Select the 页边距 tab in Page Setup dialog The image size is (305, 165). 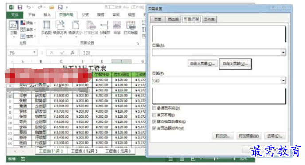(x=173, y=19)
